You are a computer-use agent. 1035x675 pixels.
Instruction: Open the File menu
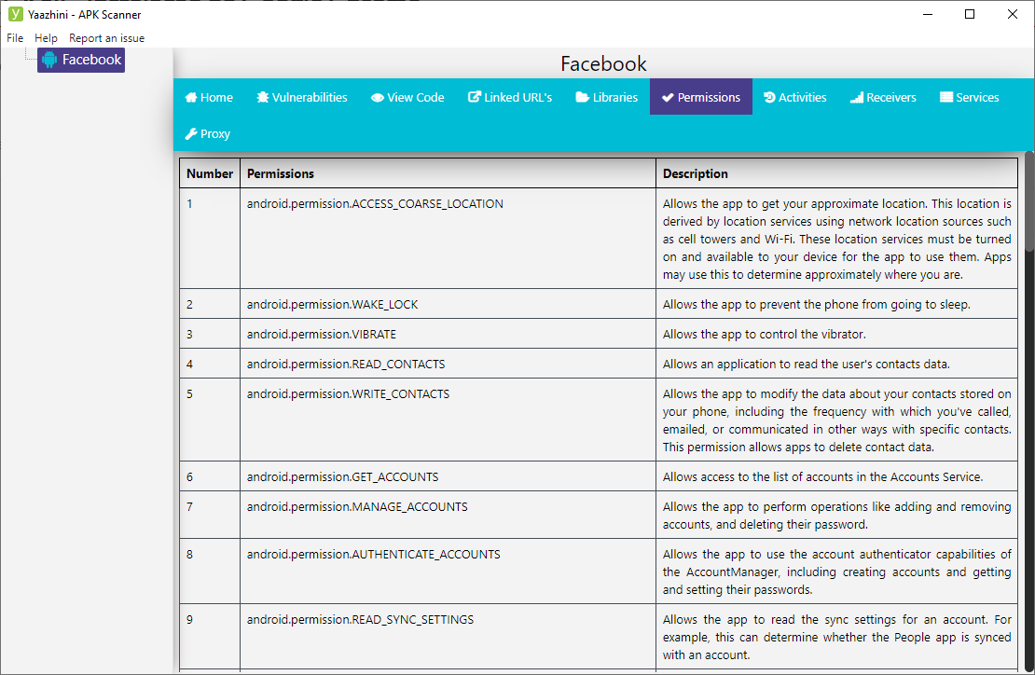15,38
